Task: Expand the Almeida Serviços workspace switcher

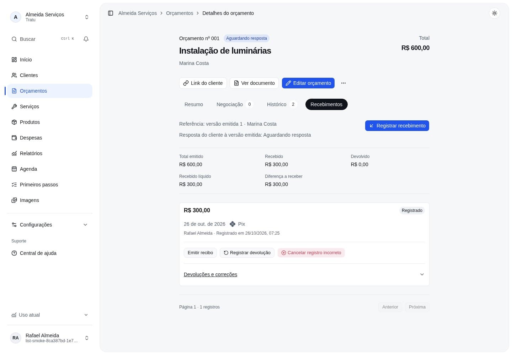Action: [50, 17]
